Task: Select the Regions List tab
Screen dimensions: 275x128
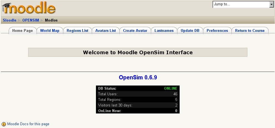Action: coord(77,31)
